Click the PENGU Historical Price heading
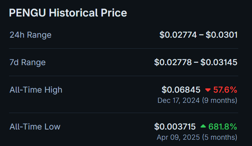This screenshot has width=252, height=146. pos(68,13)
